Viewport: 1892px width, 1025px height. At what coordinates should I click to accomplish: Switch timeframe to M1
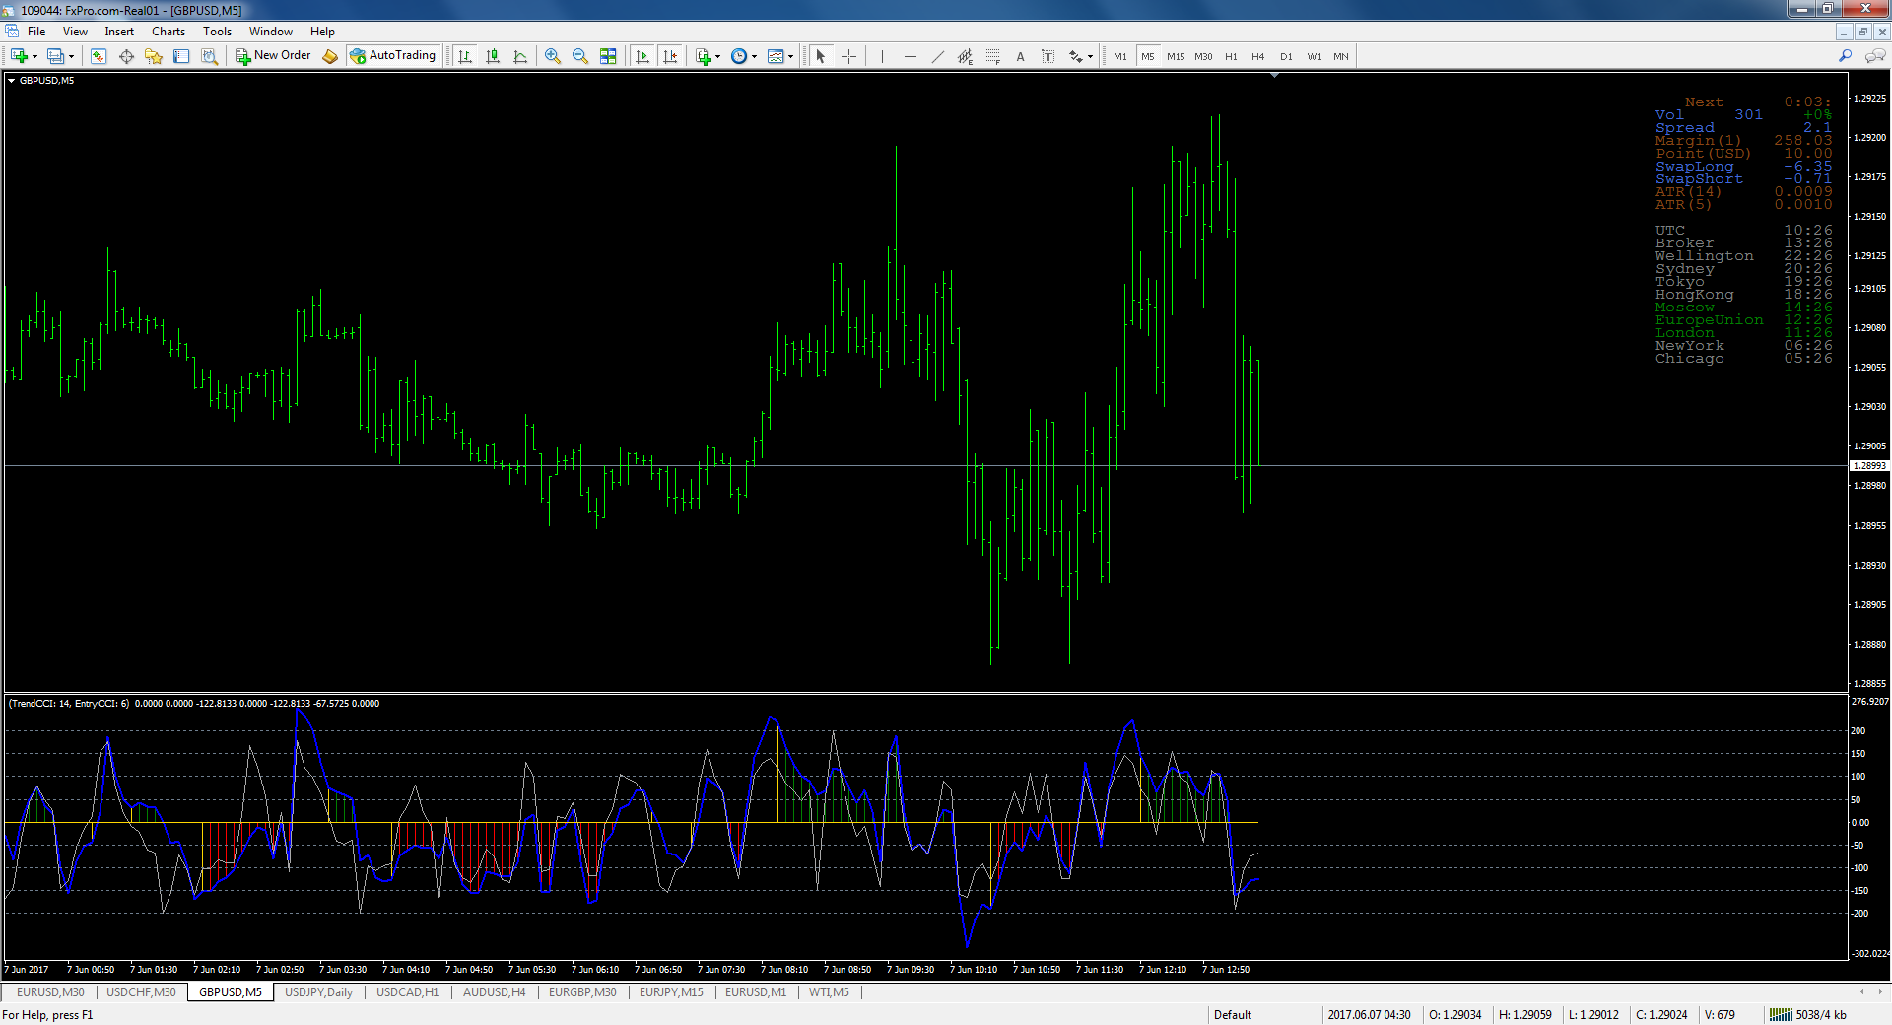pyautogui.click(x=1120, y=56)
